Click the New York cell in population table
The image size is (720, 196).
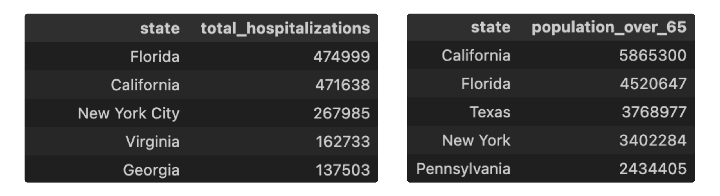(x=476, y=141)
